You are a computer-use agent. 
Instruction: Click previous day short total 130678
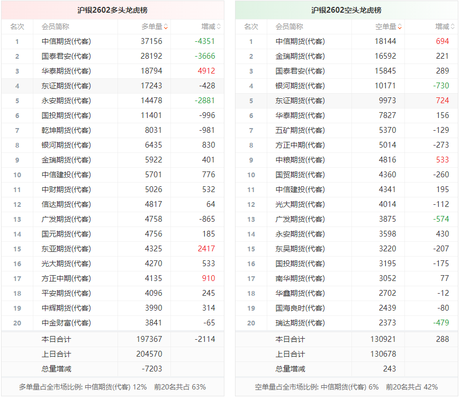click(x=383, y=354)
